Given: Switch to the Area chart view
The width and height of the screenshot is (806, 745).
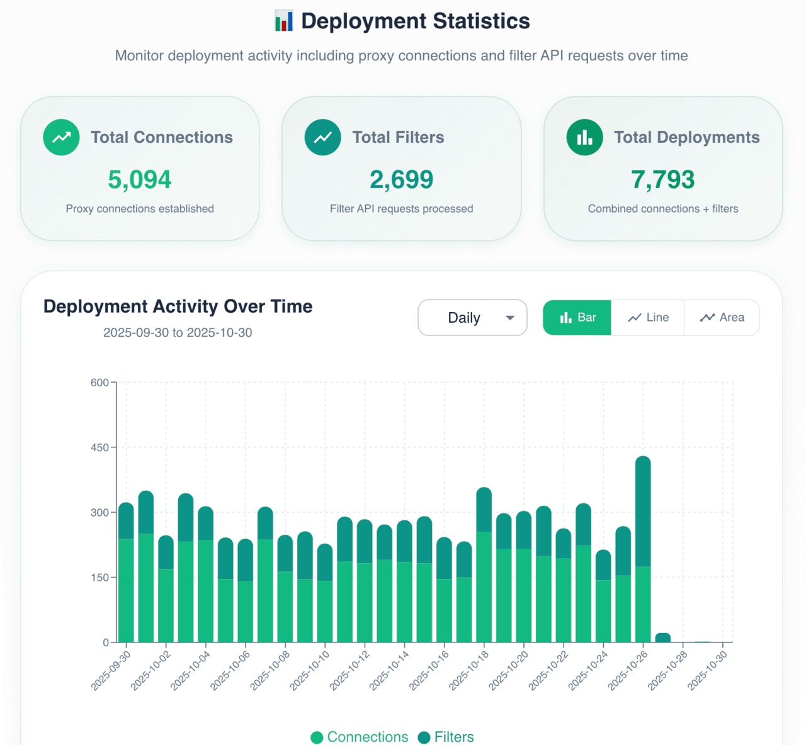Looking at the screenshot, I should pyautogui.click(x=722, y=318).
